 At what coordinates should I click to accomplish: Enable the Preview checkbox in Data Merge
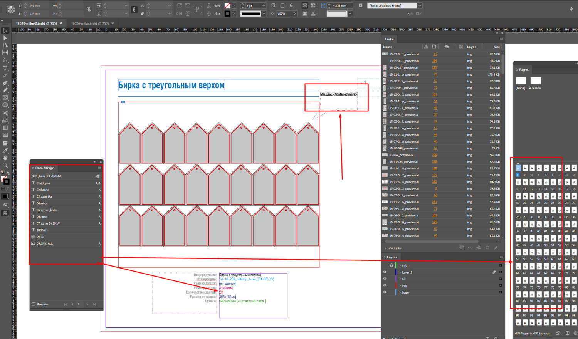tap(34, 304)
